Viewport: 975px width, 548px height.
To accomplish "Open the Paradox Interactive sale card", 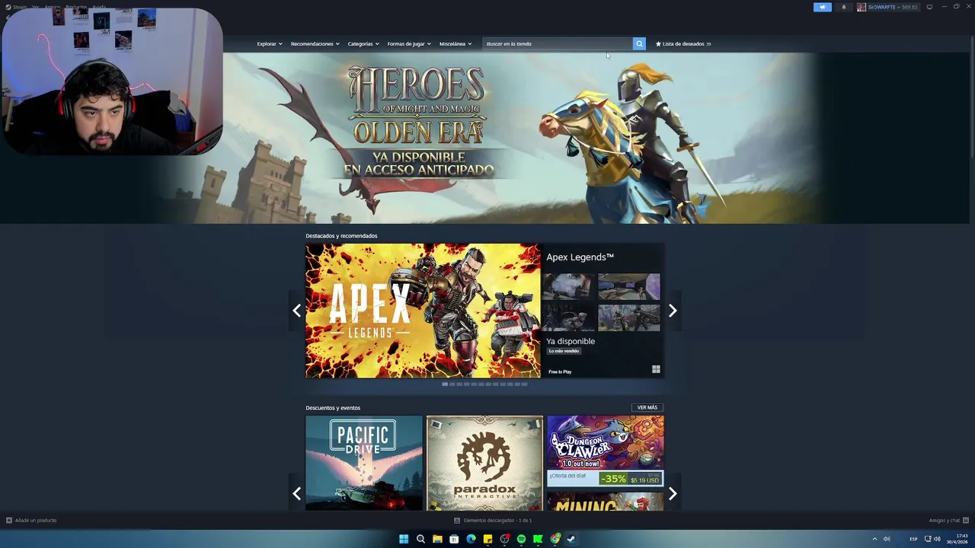I will (x=484, y=463).
